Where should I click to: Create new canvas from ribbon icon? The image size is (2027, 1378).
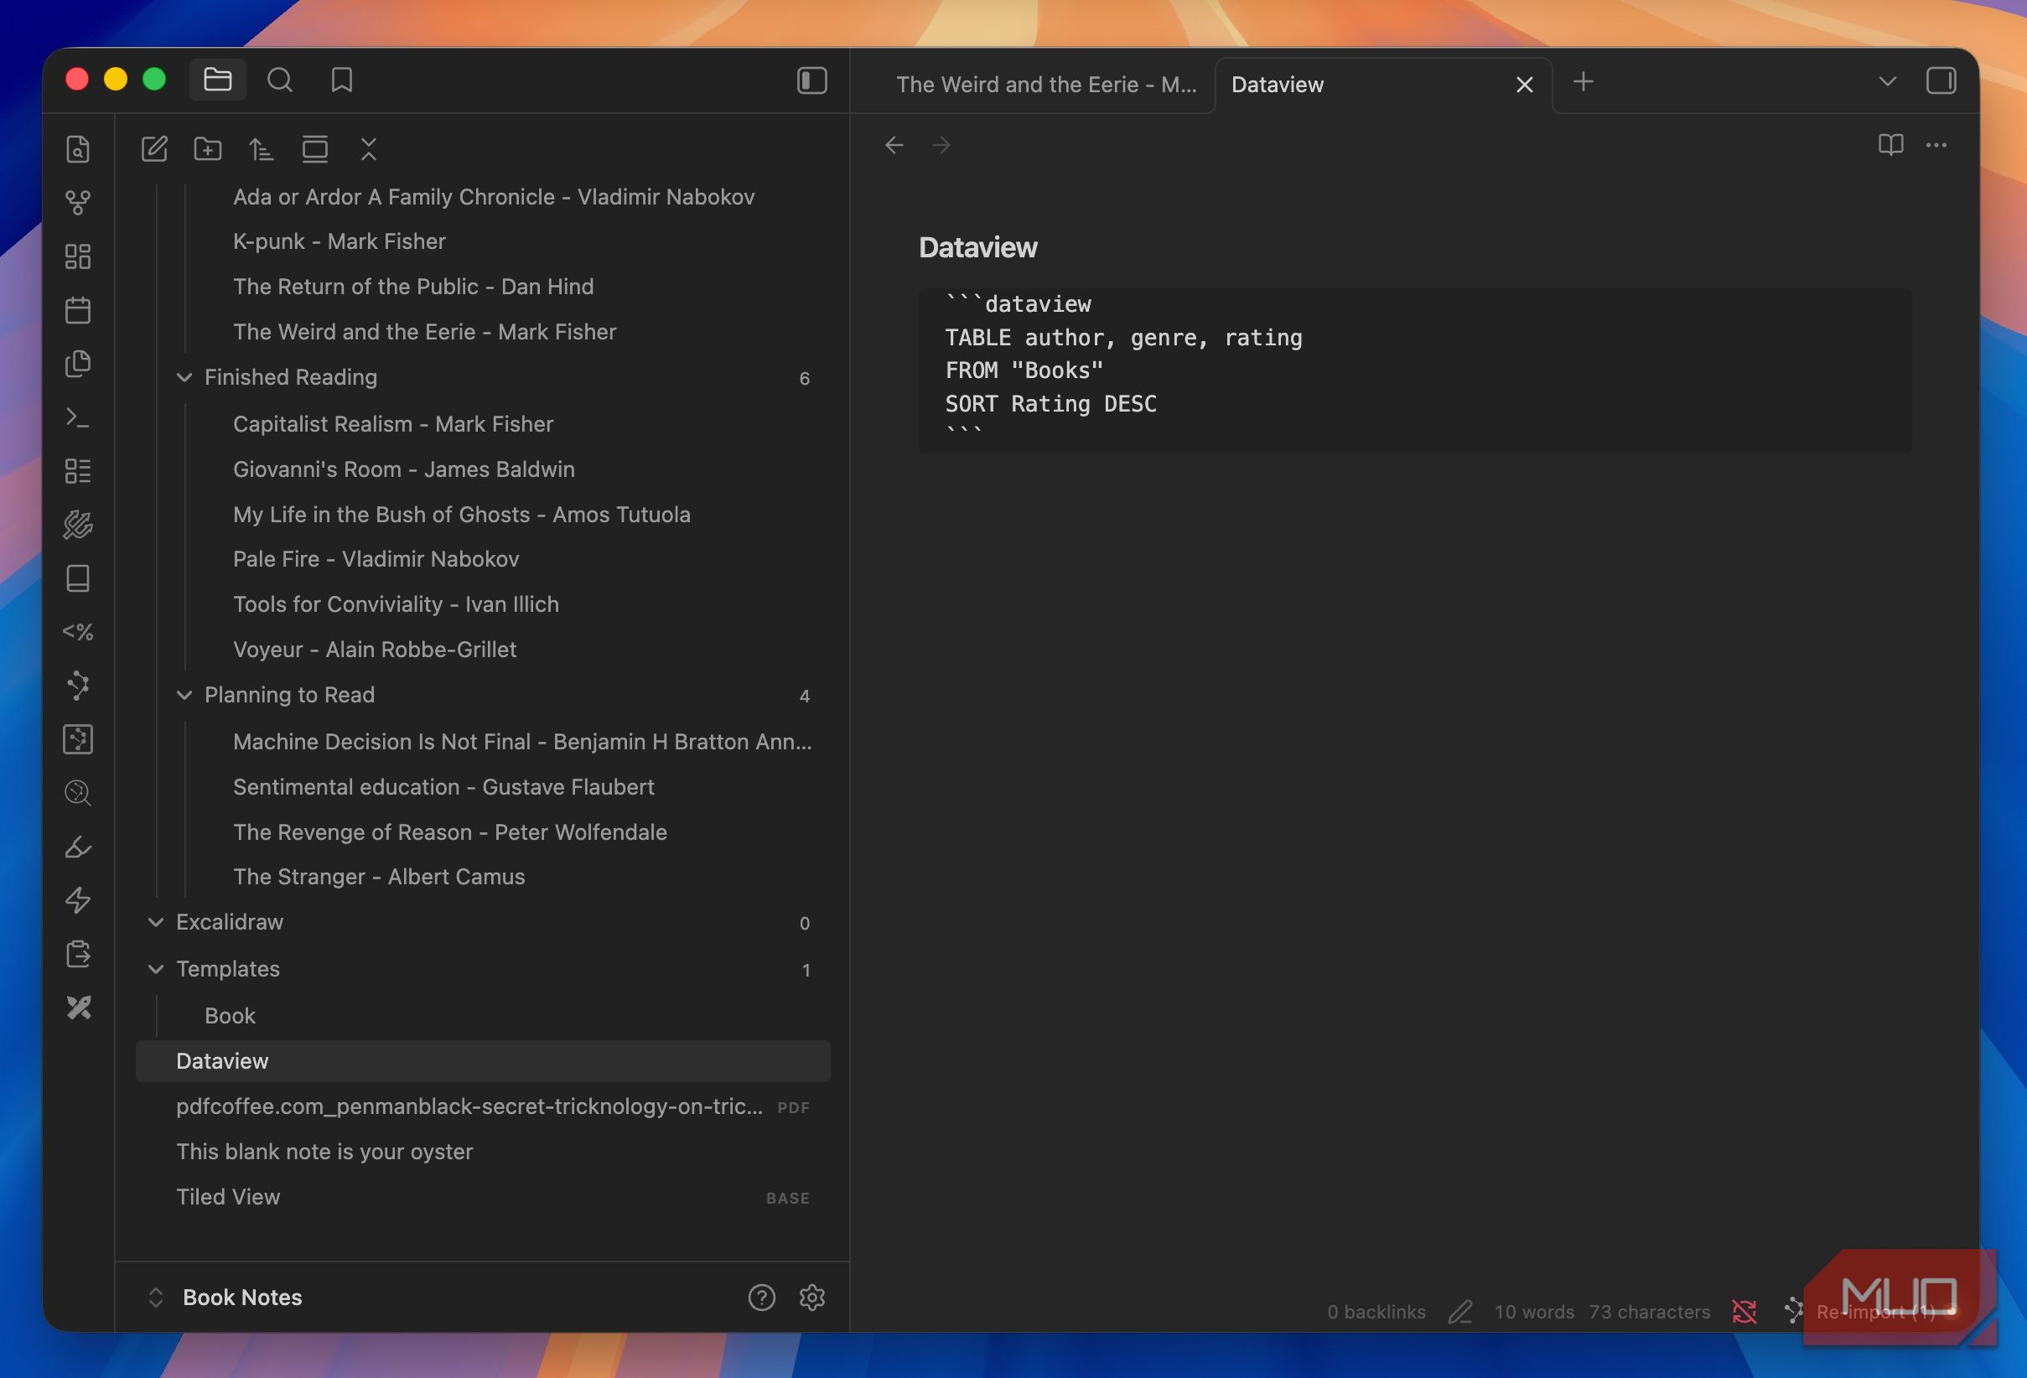tap(78, 256)
